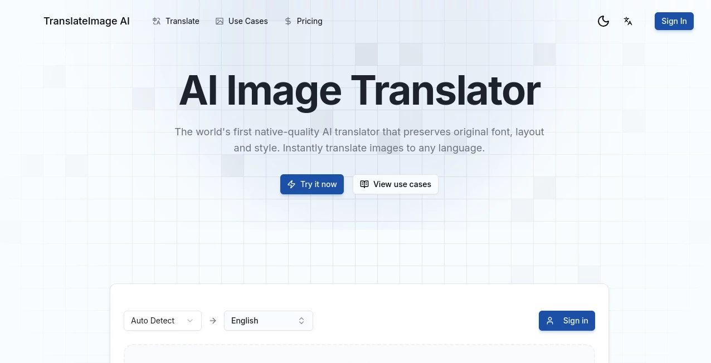Open the language switcher icon
The height and width of the screenshot is (363, 711).
coord(628,21)
